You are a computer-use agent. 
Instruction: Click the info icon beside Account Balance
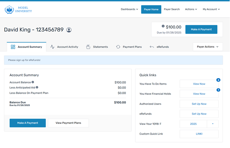pyautogui.click(x=33, y=82)
